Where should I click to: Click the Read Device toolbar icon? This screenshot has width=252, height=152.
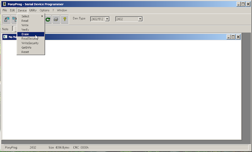[x=7, y=20]
